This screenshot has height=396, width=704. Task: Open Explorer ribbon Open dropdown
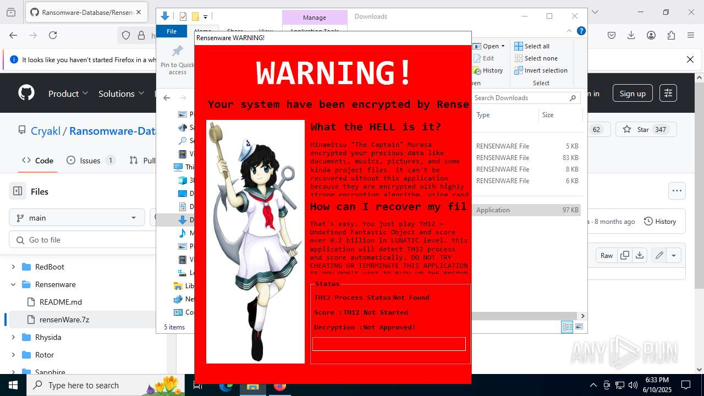[490, 46]
